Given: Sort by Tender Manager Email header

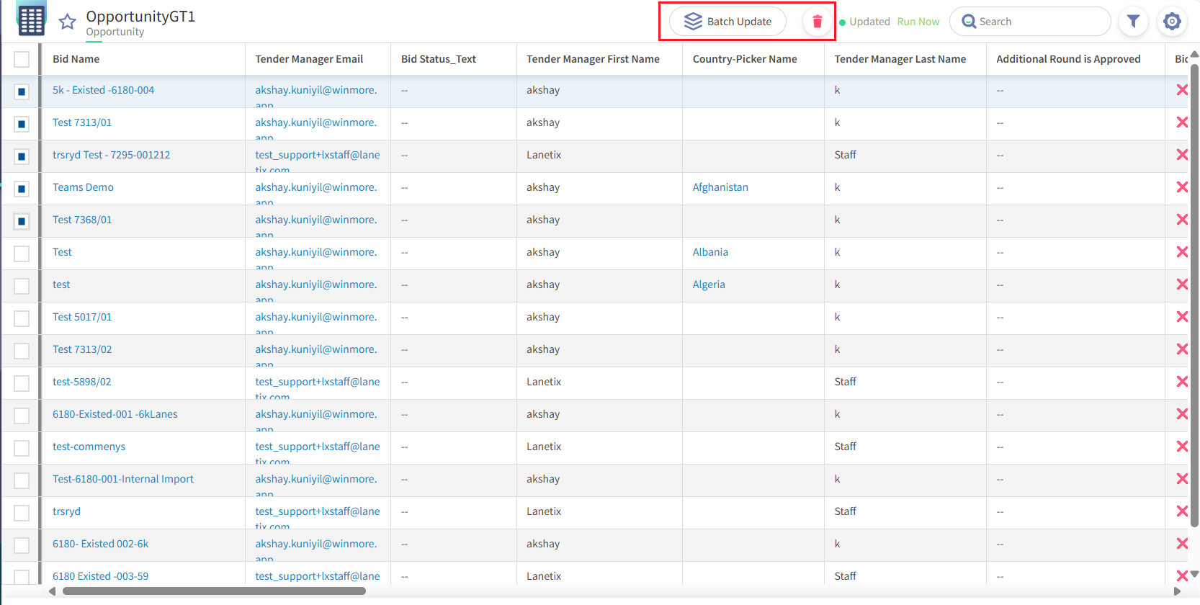Looking at the screenshot, I should (309, 59).
